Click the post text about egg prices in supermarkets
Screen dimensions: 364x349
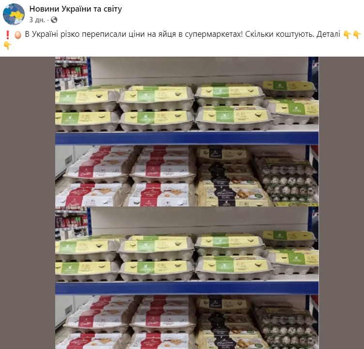pyautogui.click(x=182, y=34)
